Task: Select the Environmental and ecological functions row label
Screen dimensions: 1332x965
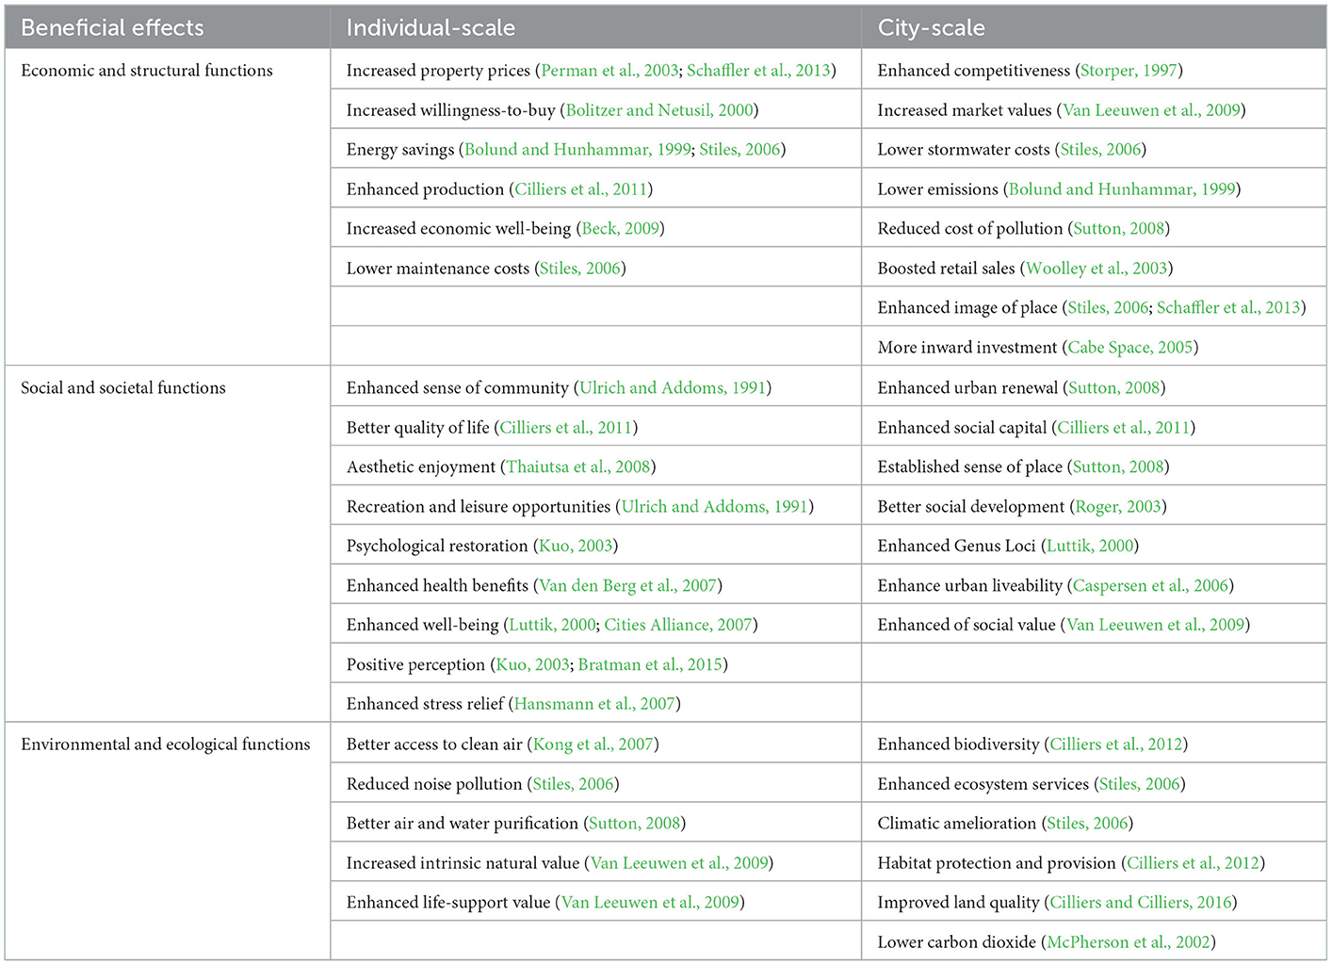Action: [166, 744]
